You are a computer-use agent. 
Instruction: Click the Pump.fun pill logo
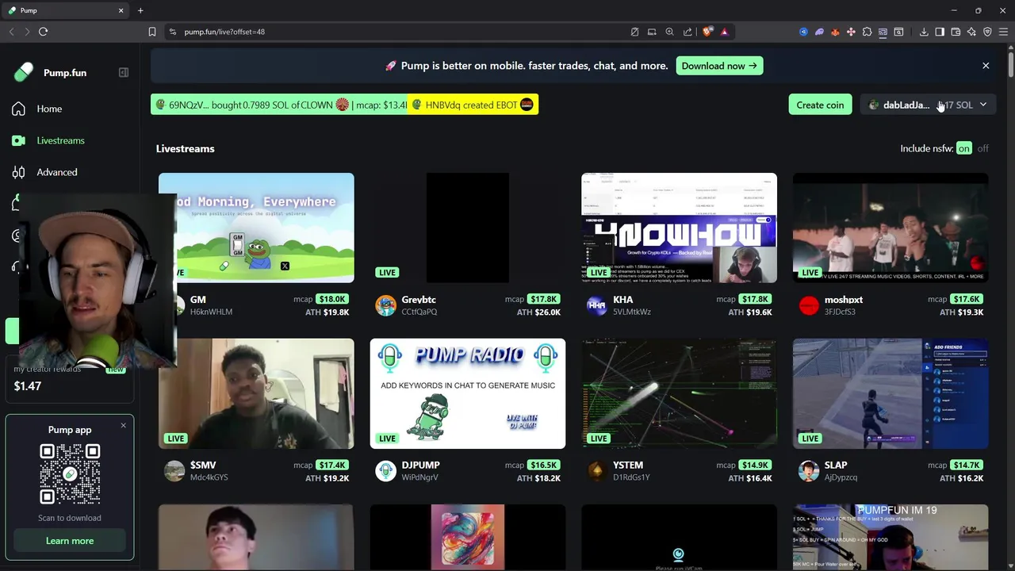click(x=24, y=72)
